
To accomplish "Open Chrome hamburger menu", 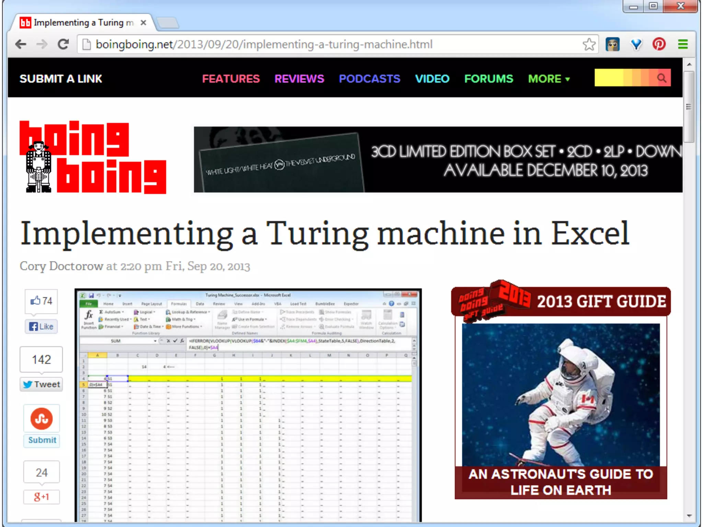I will click(x=683, y=44).
